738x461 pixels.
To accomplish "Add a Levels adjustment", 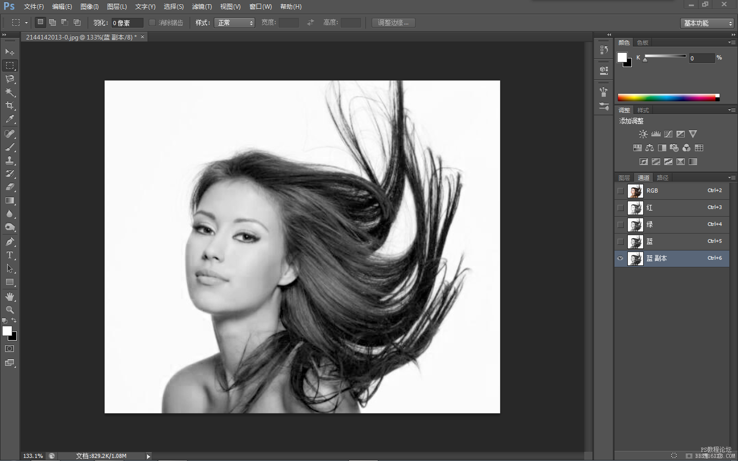I will 656,134.
